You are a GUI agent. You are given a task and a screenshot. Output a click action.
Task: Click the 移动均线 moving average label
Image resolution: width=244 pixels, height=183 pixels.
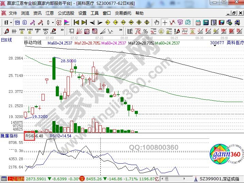33,43
